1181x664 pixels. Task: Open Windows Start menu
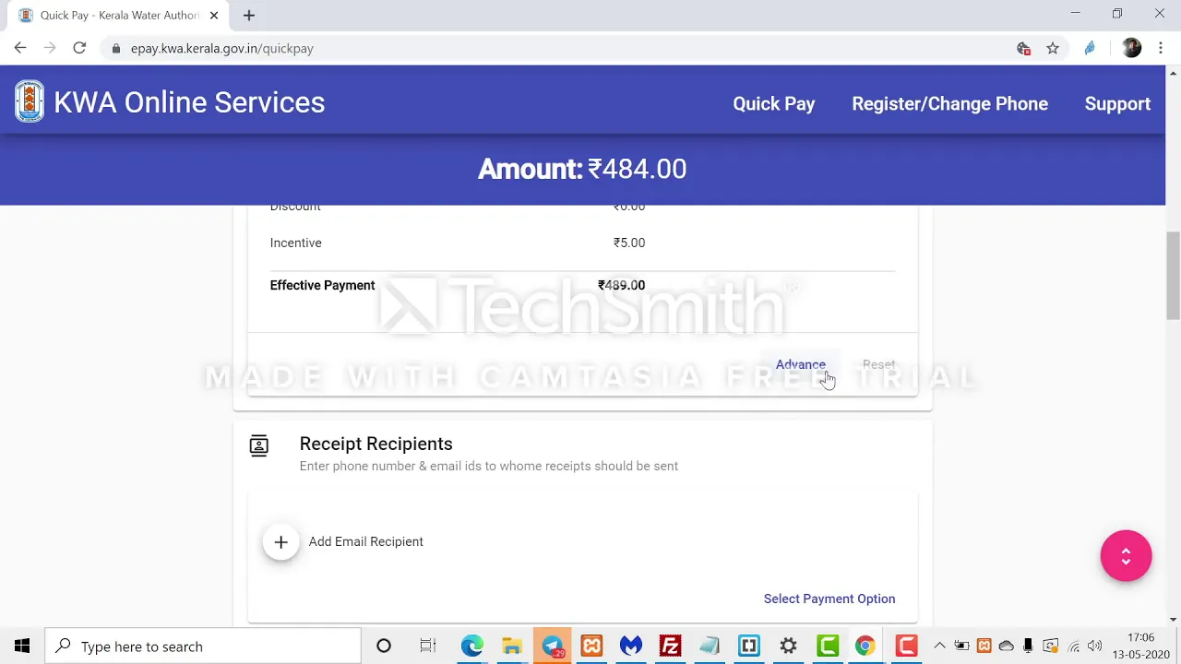(22, 646)
